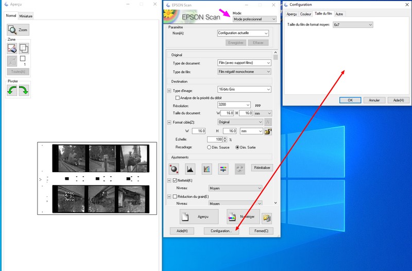412x271 pixels.
Task: Collapse the Type d'image section
Action: click(x=169, y=91)
